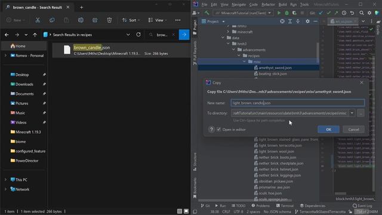Click the Share icon in File Explorer toolbar

95,20
